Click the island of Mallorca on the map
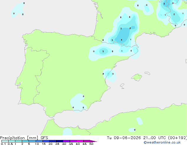The image size is (187, 145). (x=137, y=77)
